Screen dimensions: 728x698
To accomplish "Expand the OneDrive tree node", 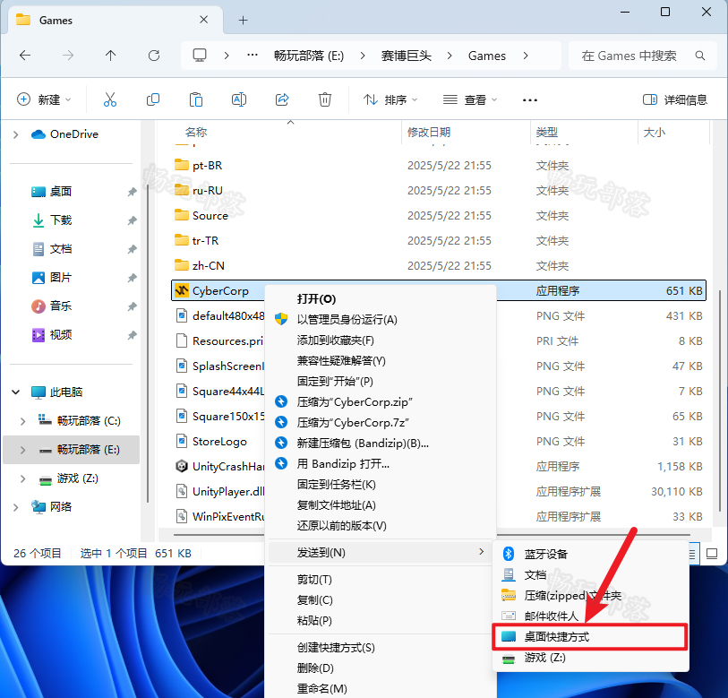I will pos(16,134).
